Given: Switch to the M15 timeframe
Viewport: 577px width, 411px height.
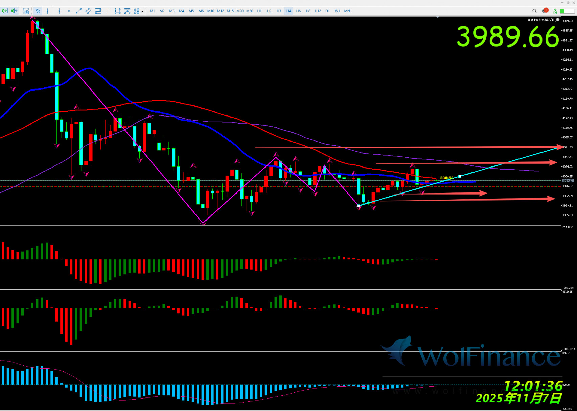Looking at the screenshot, I should [x=230, y=11].
